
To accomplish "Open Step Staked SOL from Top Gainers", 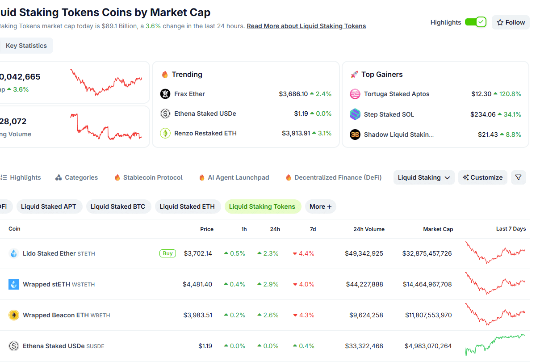I will pos(389,114).
